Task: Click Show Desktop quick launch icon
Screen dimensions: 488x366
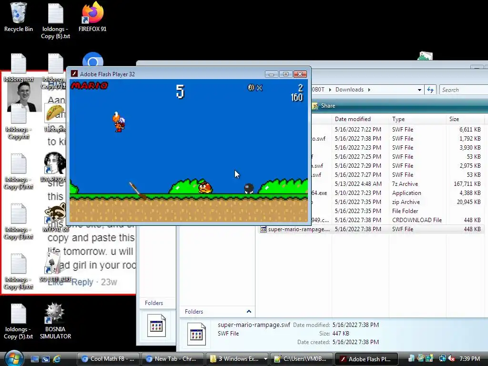Action: (x=34, y=359)
